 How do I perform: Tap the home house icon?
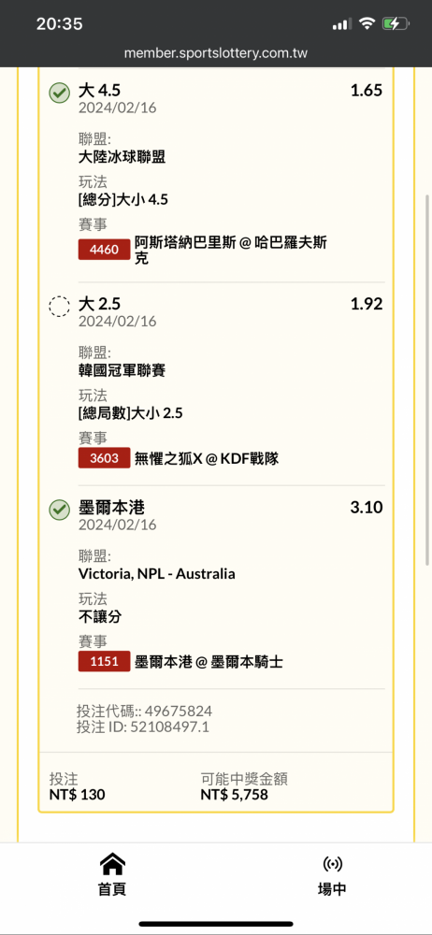click(112, 863)
